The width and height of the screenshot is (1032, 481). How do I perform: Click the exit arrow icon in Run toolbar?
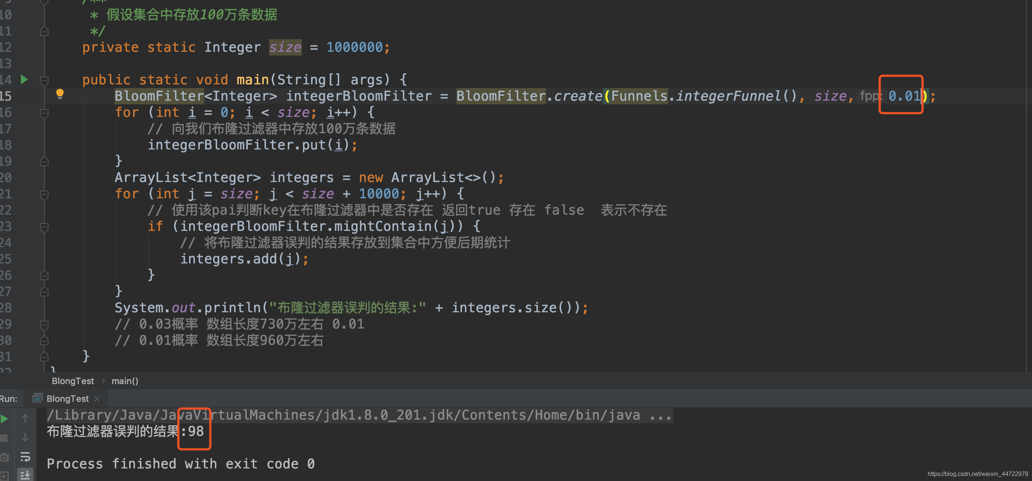pyautogui.click(x=4, y=476)
